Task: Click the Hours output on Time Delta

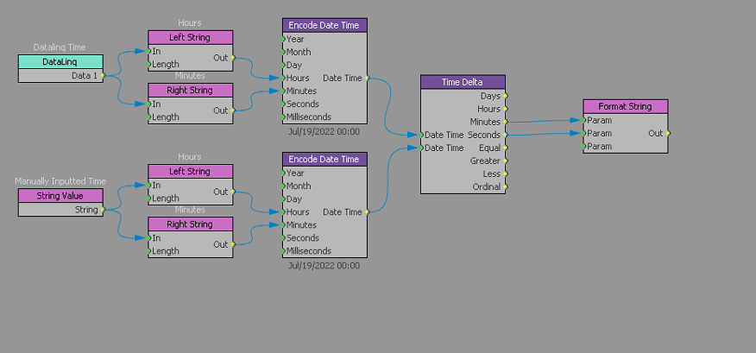Action: (x=505, y=109)
